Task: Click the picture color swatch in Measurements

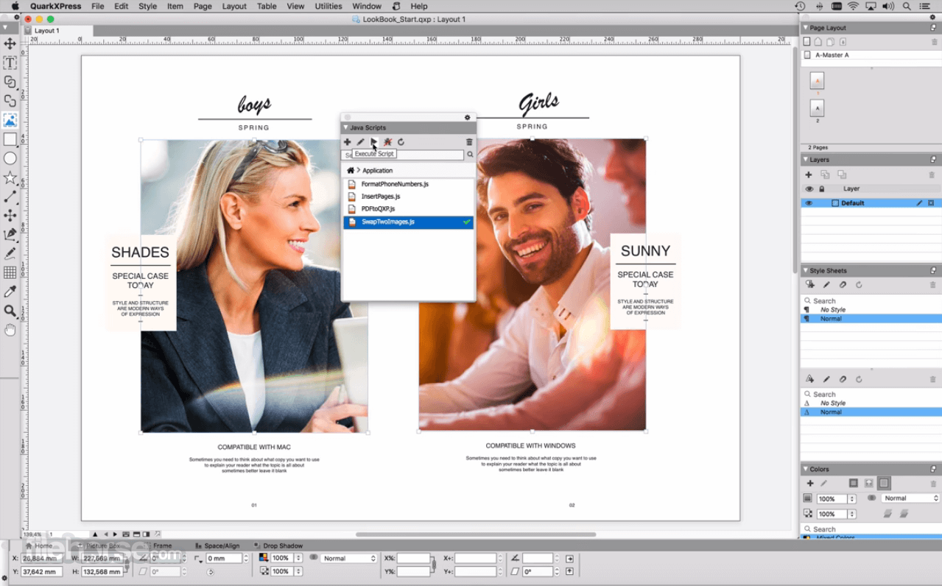Action: coord(264,558)
